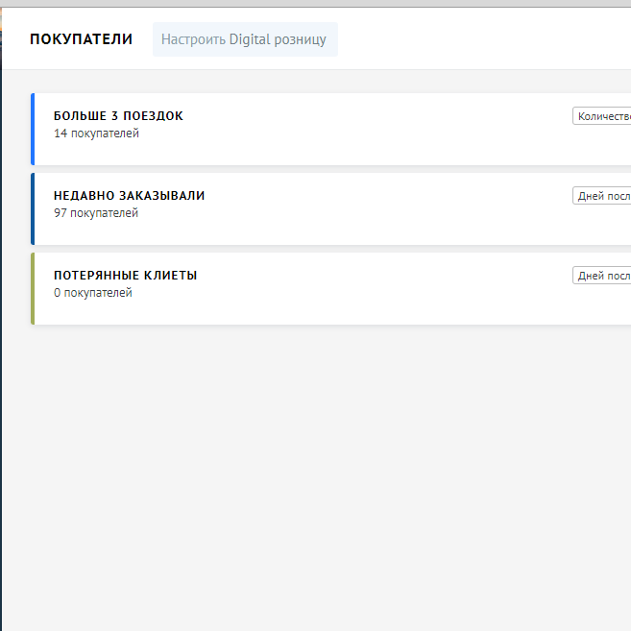The height and width of the screenshot is (631, 631).
Task: Click the 14 покупателей count
Action: tap(96, 133)
